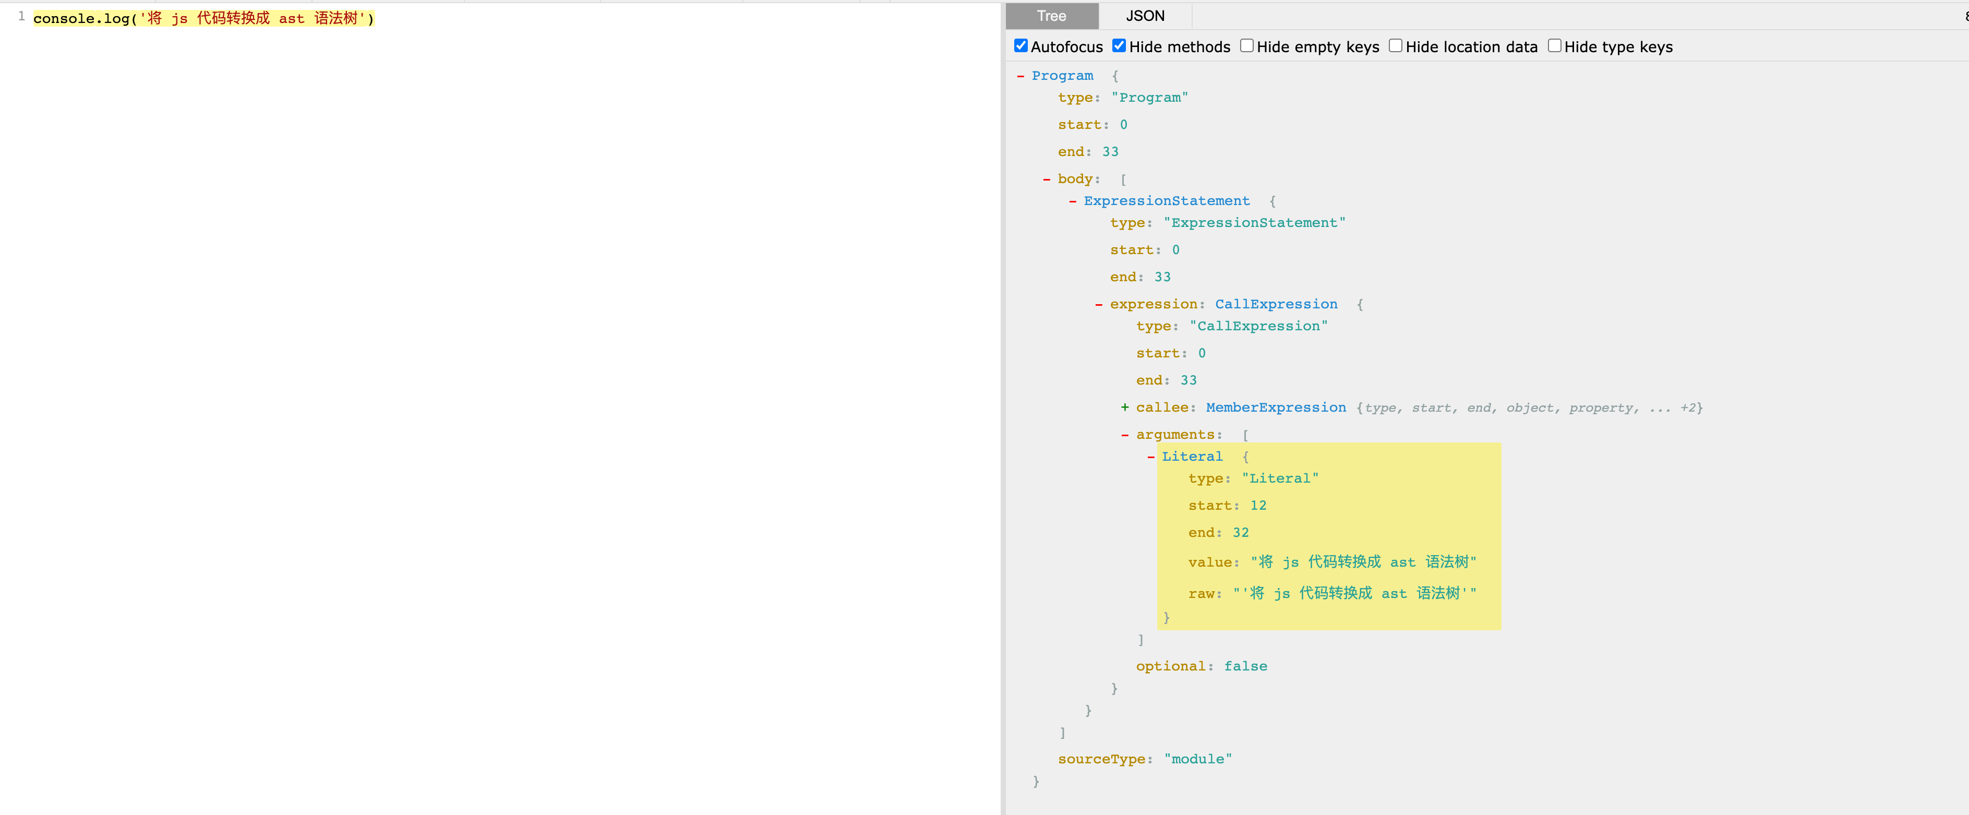Click type "CallExpression" value
This screenshot has height=815, width=1969.
coord(1258,326)
